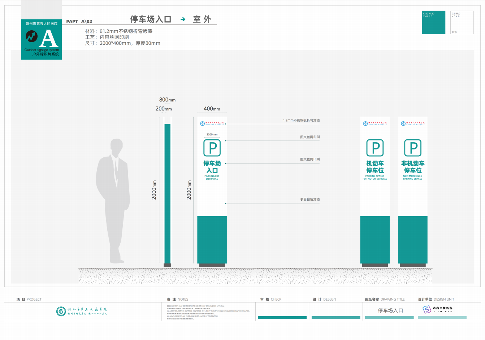Click the black circular arrow logo beside letter A
Screen dimensions: 485x340
[31, 36]
